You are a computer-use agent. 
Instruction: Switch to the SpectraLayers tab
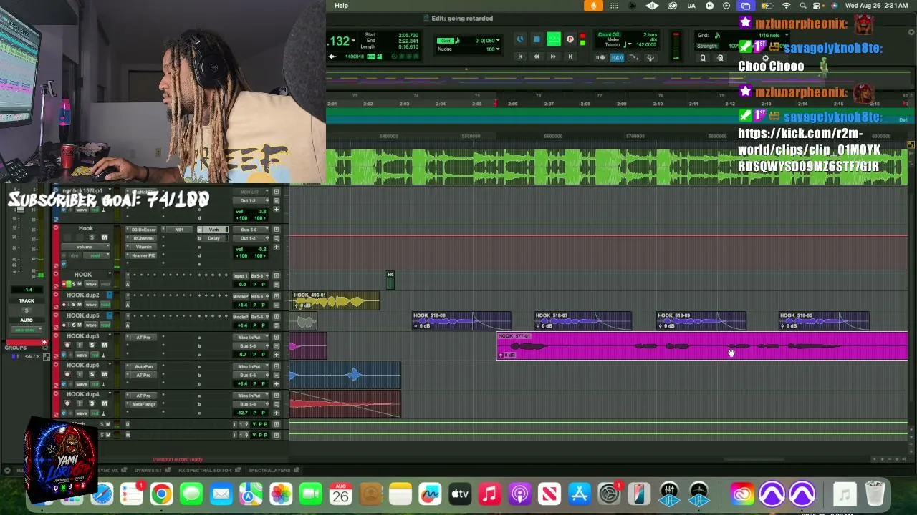[269, 470]
